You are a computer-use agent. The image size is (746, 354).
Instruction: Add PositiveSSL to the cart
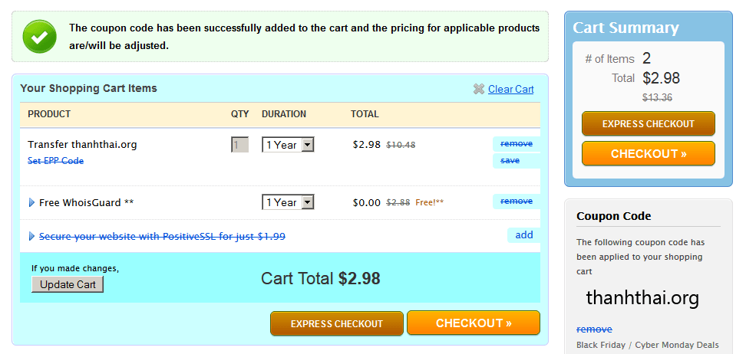523,235
